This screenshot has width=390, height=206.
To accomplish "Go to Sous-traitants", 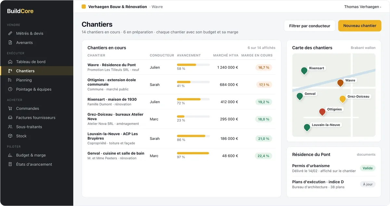I will click(x=37, y=127).
